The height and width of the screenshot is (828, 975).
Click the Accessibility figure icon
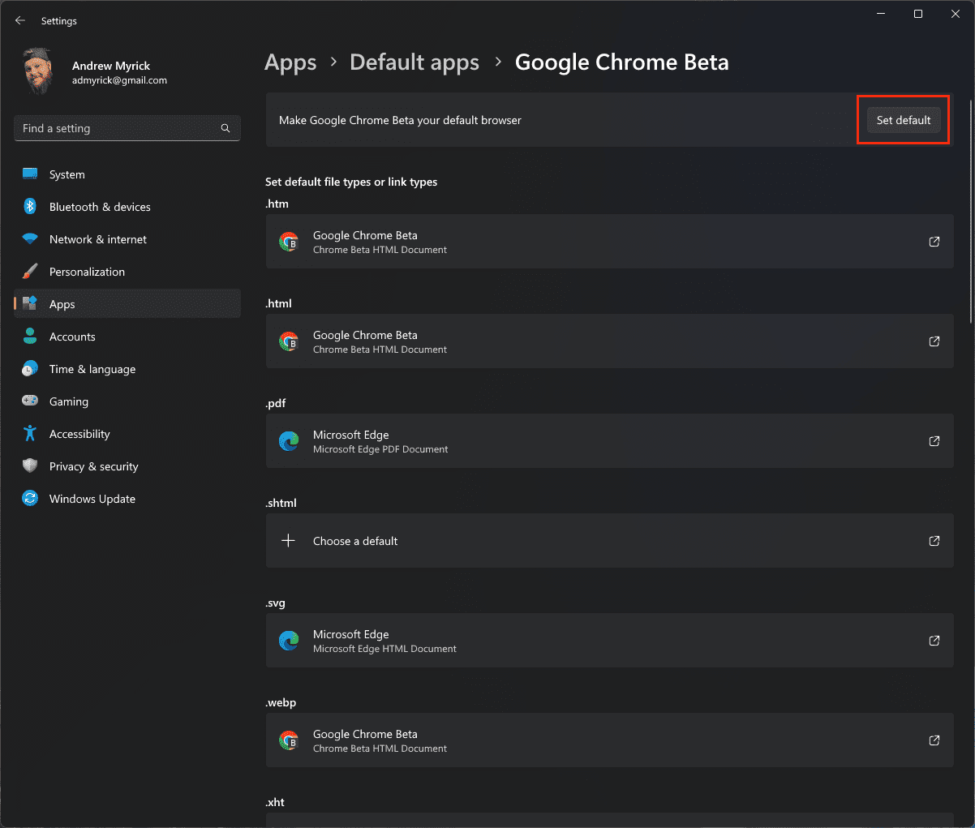point(30,434)
